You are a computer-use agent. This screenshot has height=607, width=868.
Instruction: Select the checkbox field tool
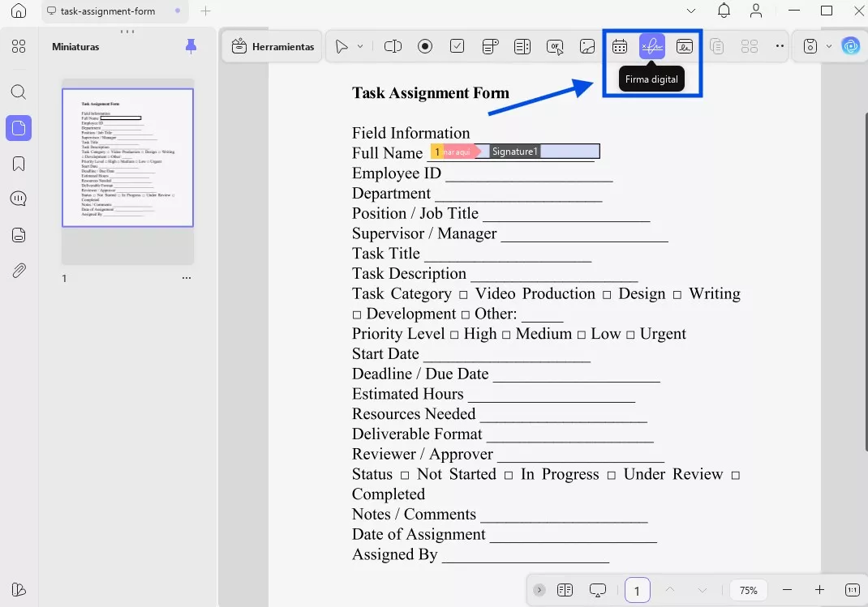(458, 46)
